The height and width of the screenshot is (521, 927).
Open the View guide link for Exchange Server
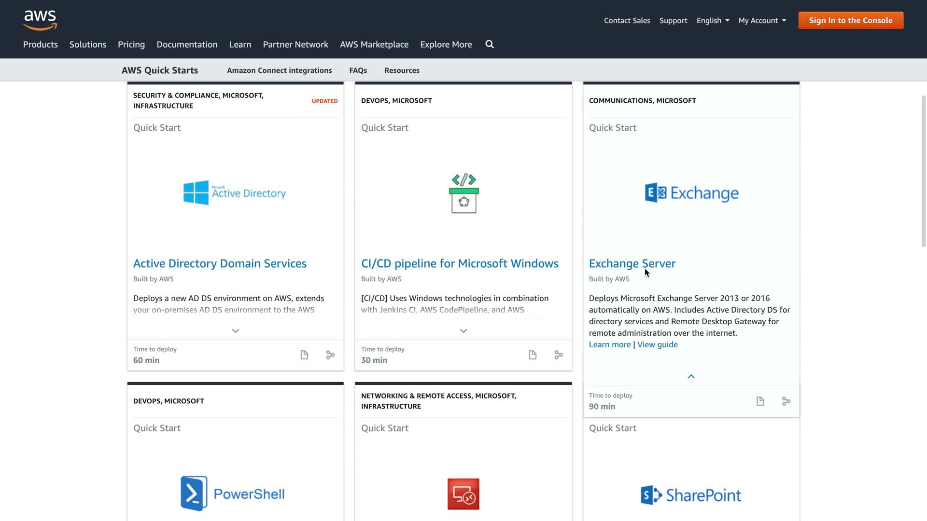click(x=657, y=344)
